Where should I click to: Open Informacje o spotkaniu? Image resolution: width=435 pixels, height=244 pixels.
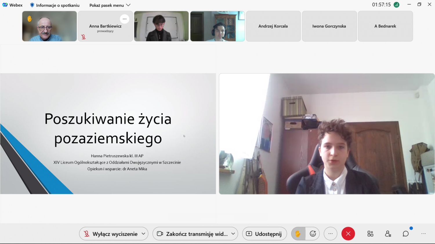pos(55,5)
